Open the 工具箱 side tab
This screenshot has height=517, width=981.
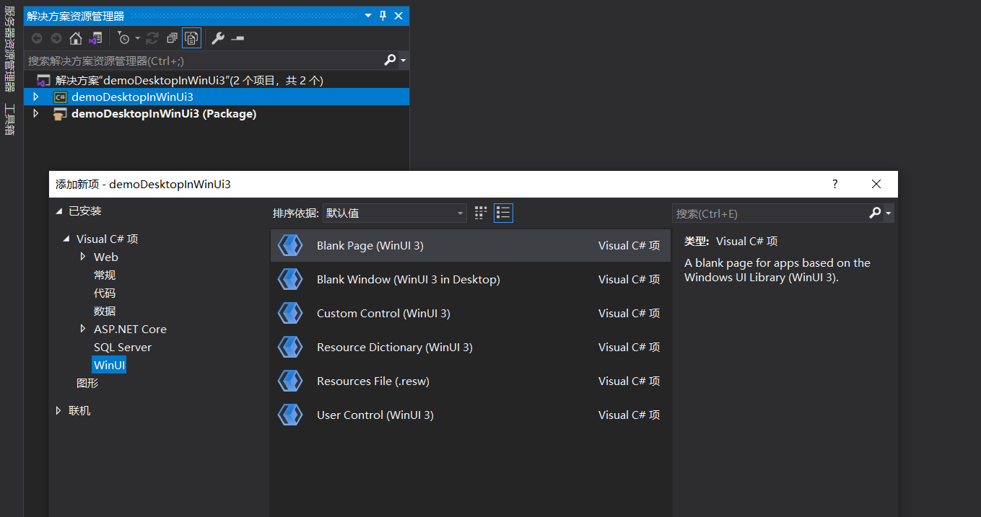(x=10, y=120)
